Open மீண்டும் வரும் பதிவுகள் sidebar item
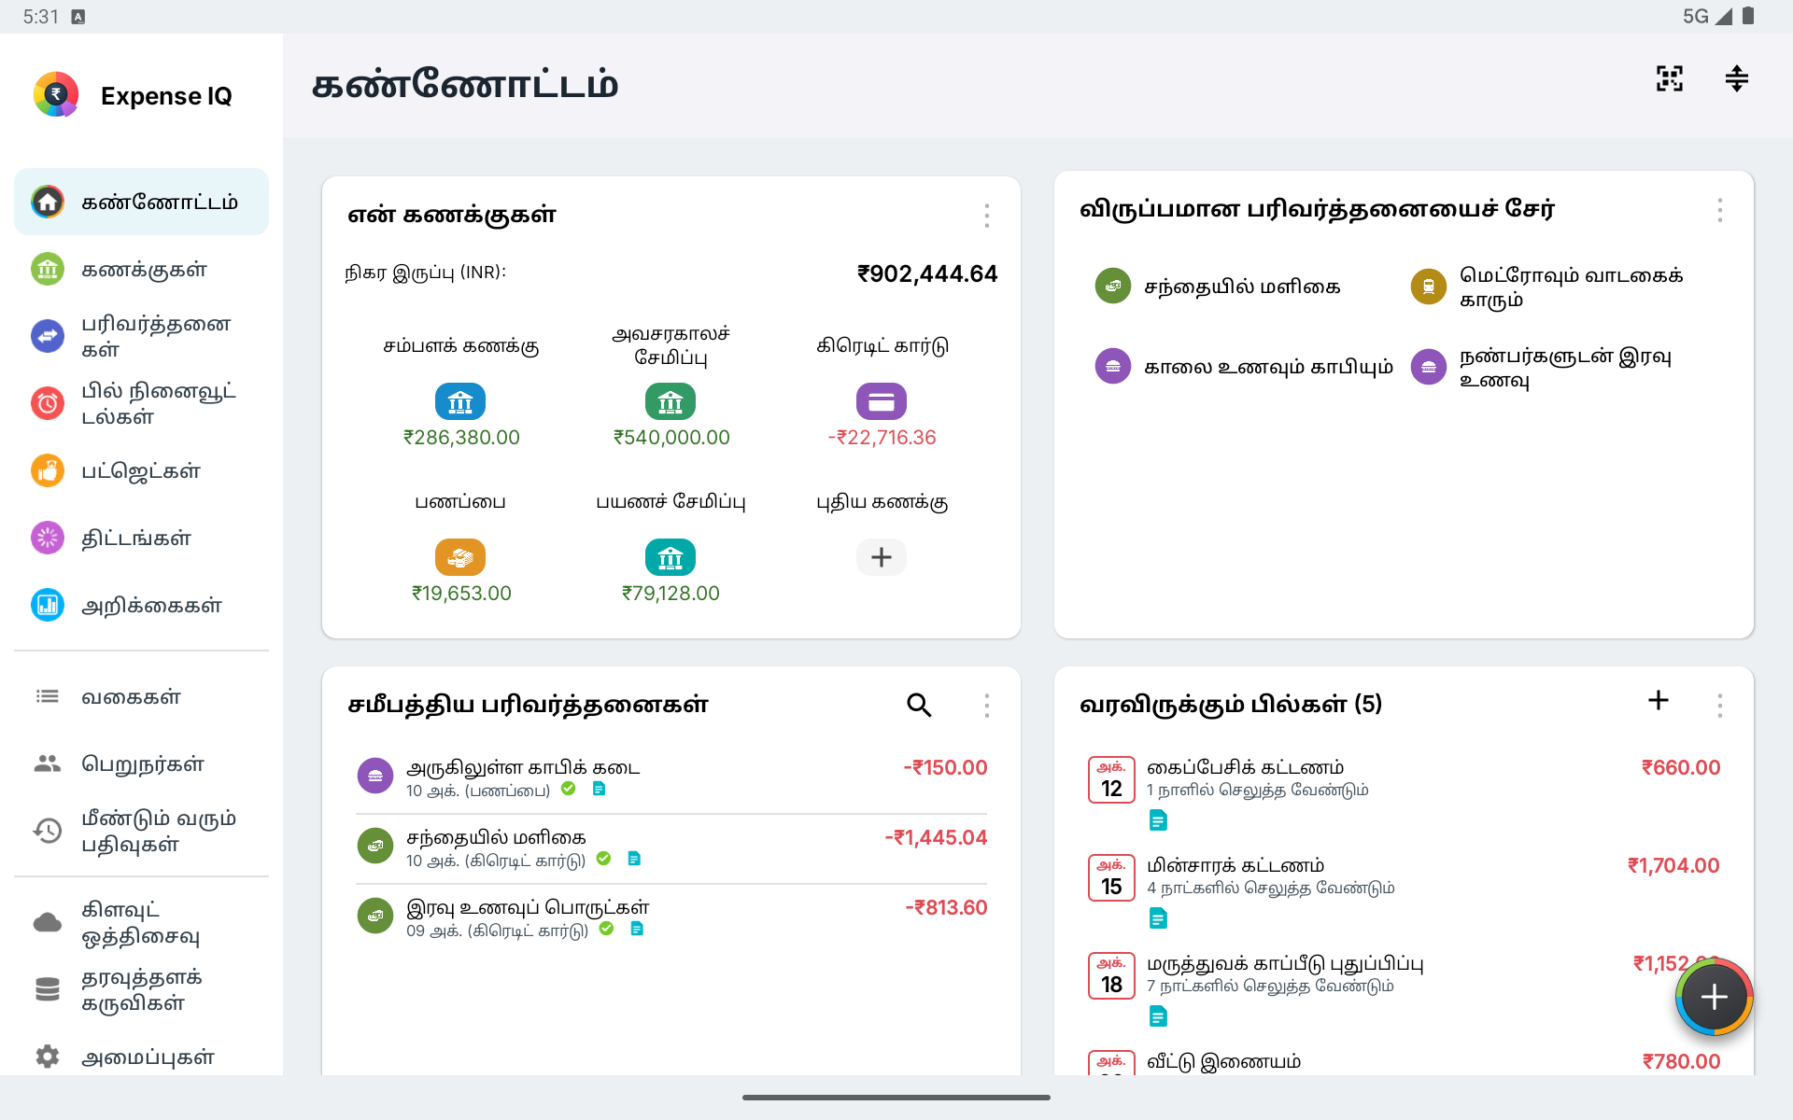The width and height of the screenshot is (1793, 1120). 141,831
